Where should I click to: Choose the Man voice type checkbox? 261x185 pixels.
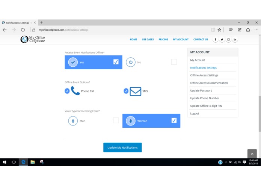[116, 120]
